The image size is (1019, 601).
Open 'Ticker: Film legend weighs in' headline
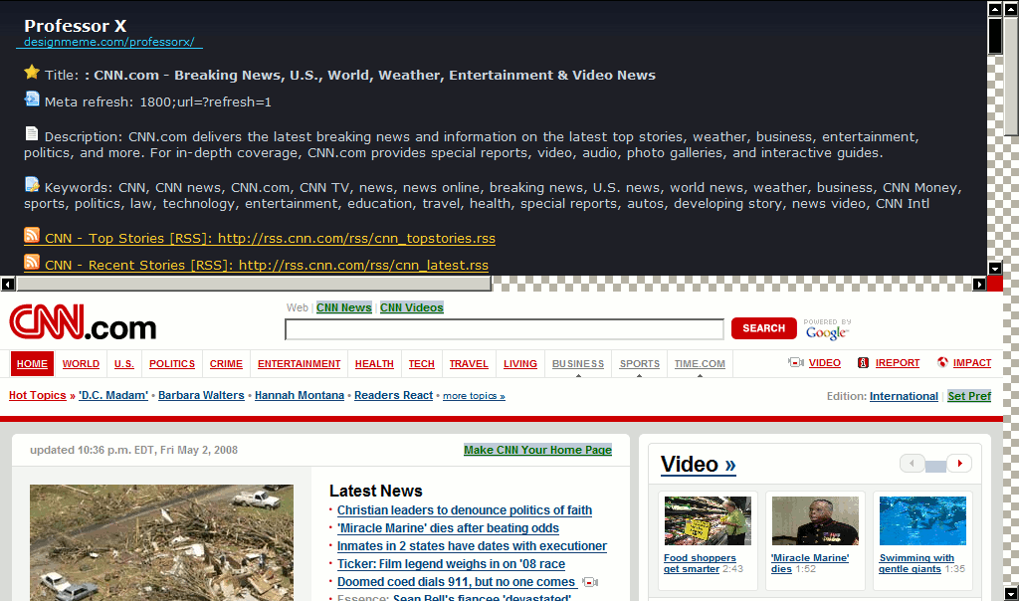point(451,564)
